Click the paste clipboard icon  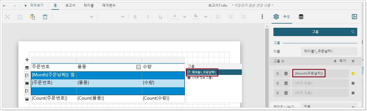(32, 17)
